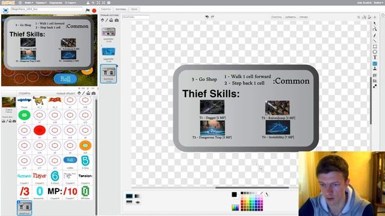Click the Очистить button
The width and height of the screenshot is (385, 216).
[277, 17]
